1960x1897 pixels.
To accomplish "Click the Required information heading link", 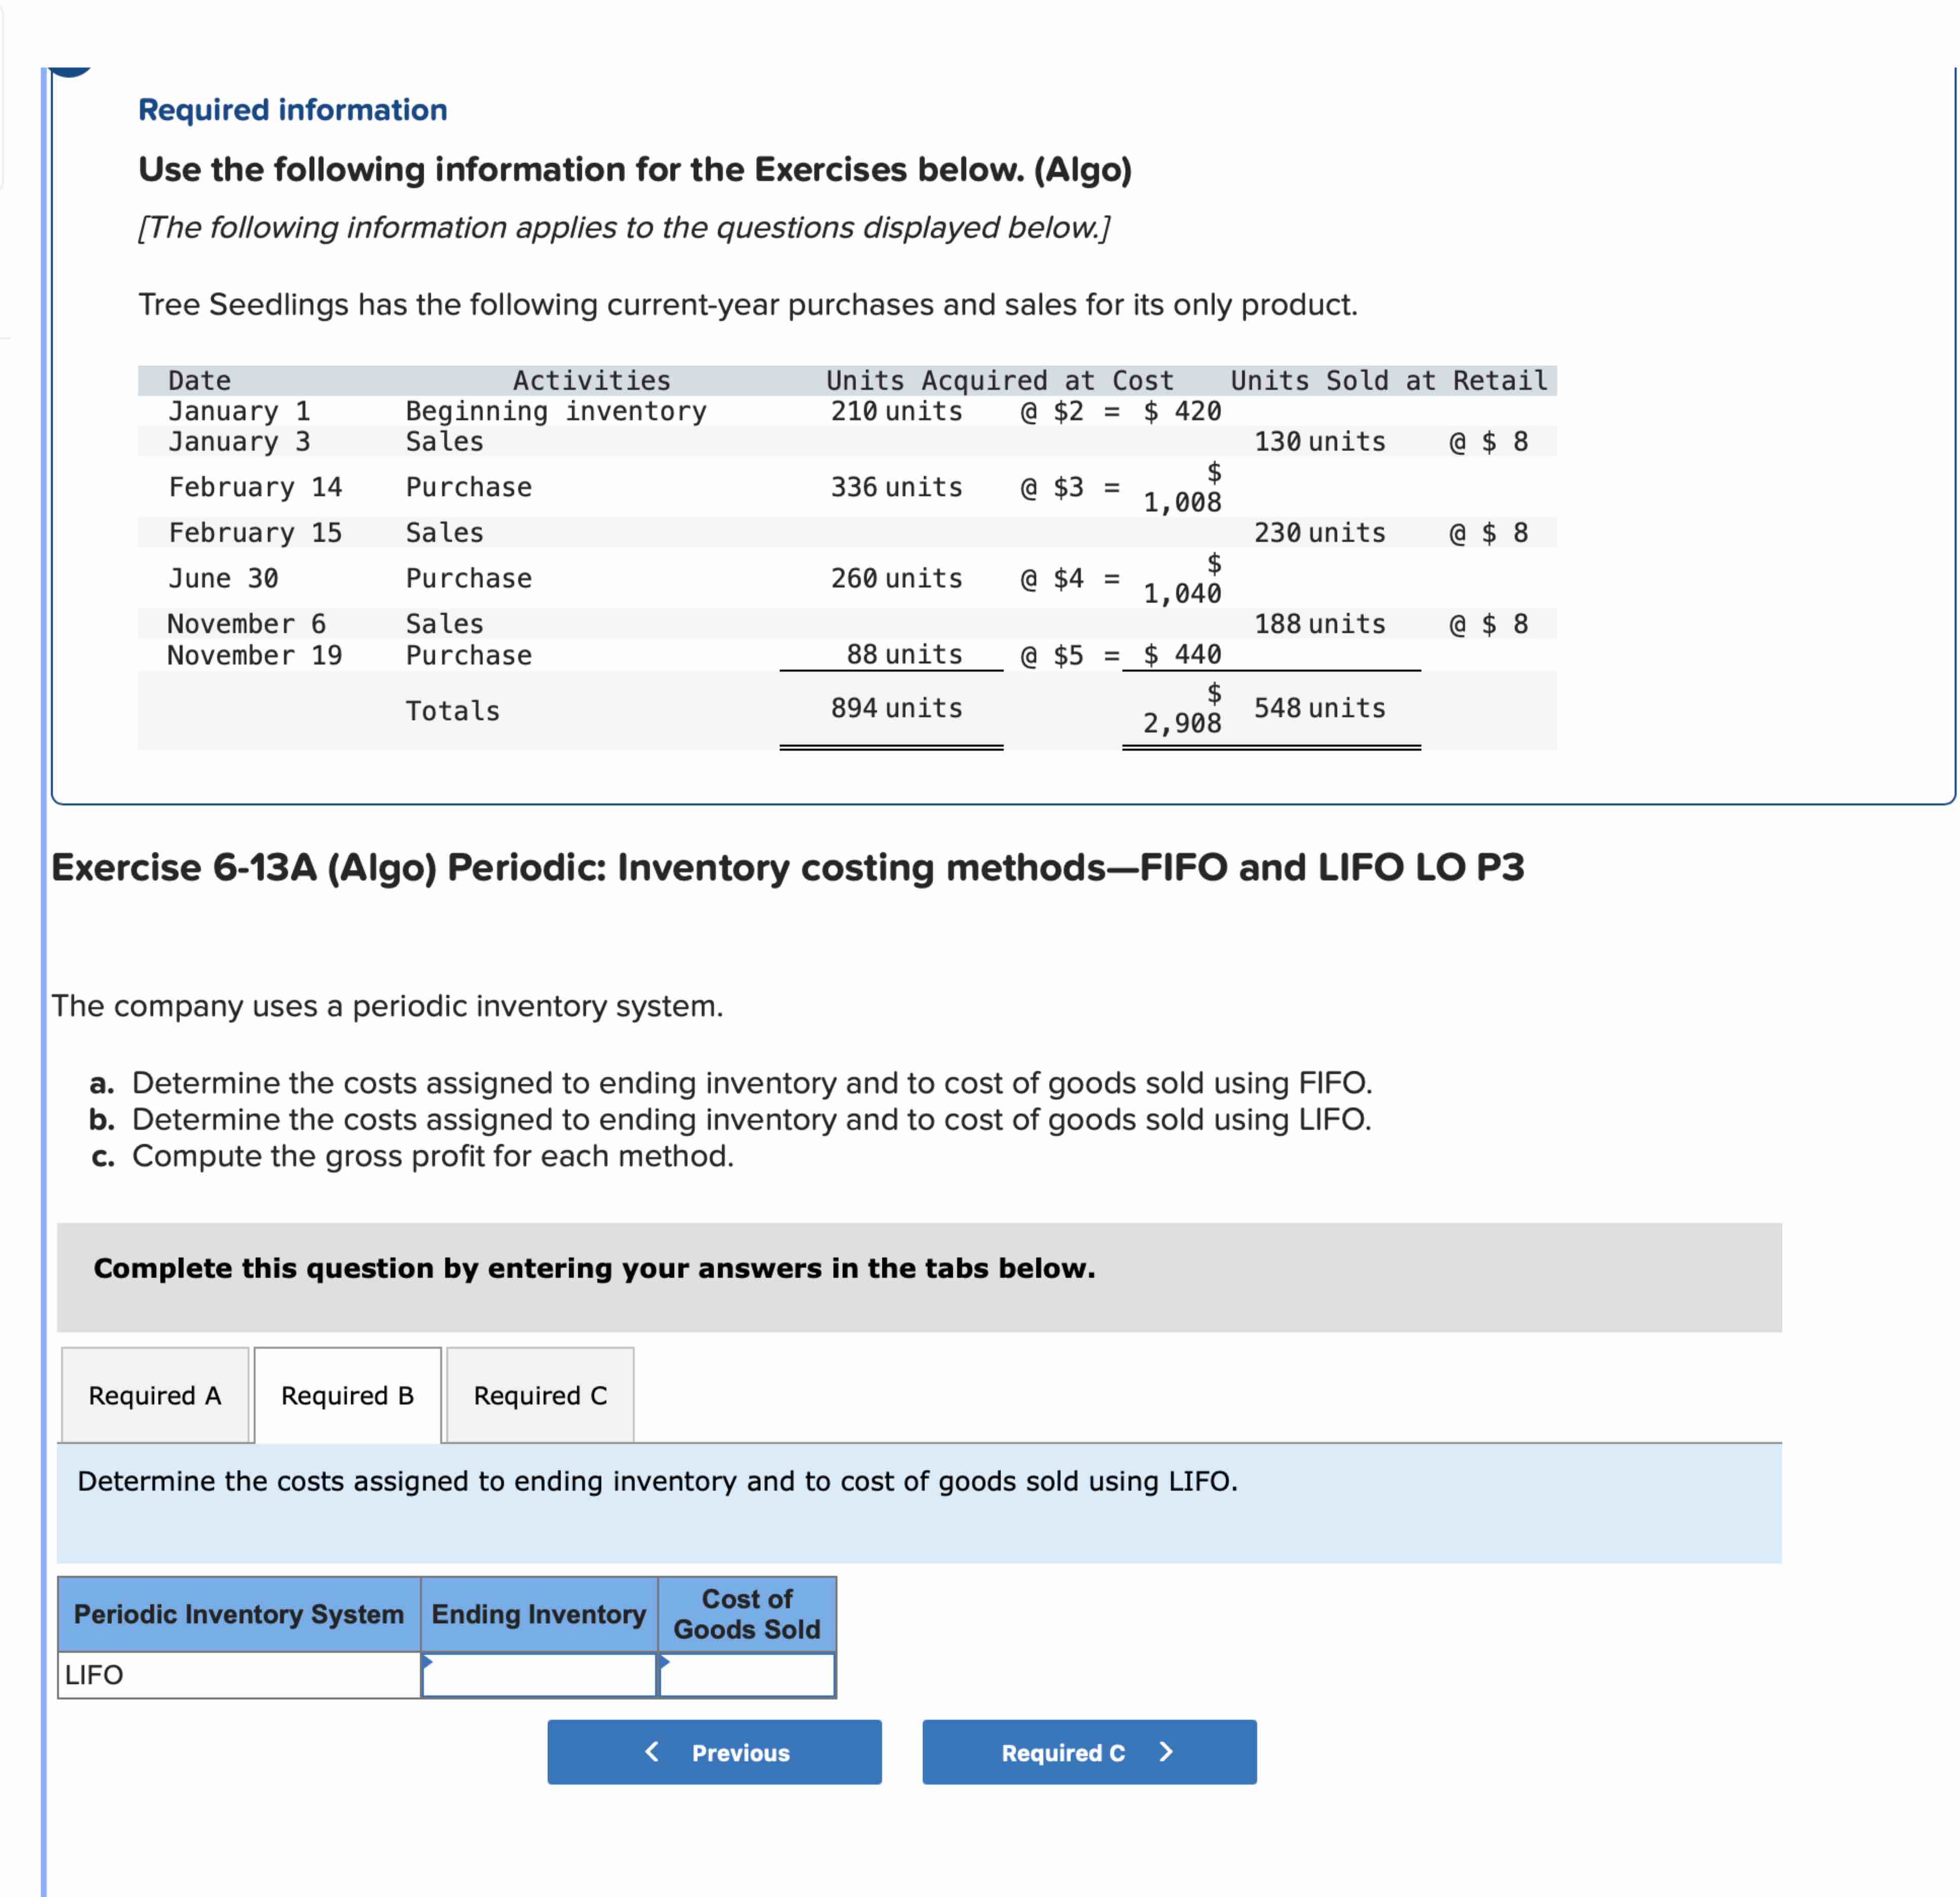I will [292, 109].
